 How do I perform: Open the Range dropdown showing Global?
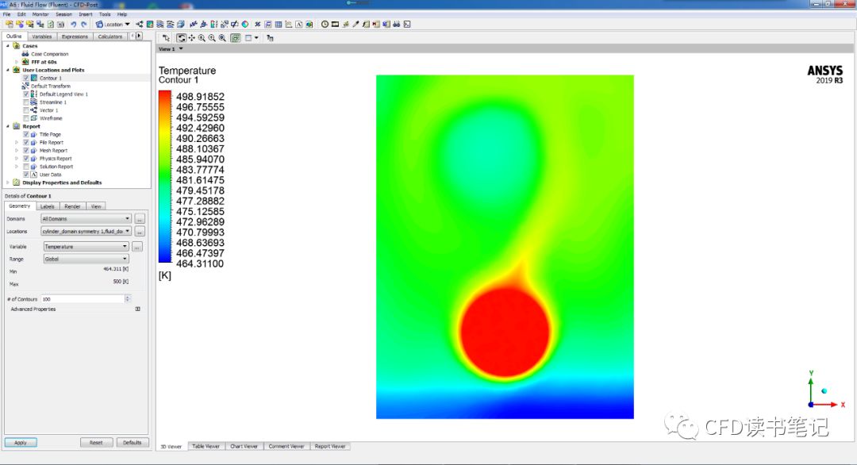86,259
